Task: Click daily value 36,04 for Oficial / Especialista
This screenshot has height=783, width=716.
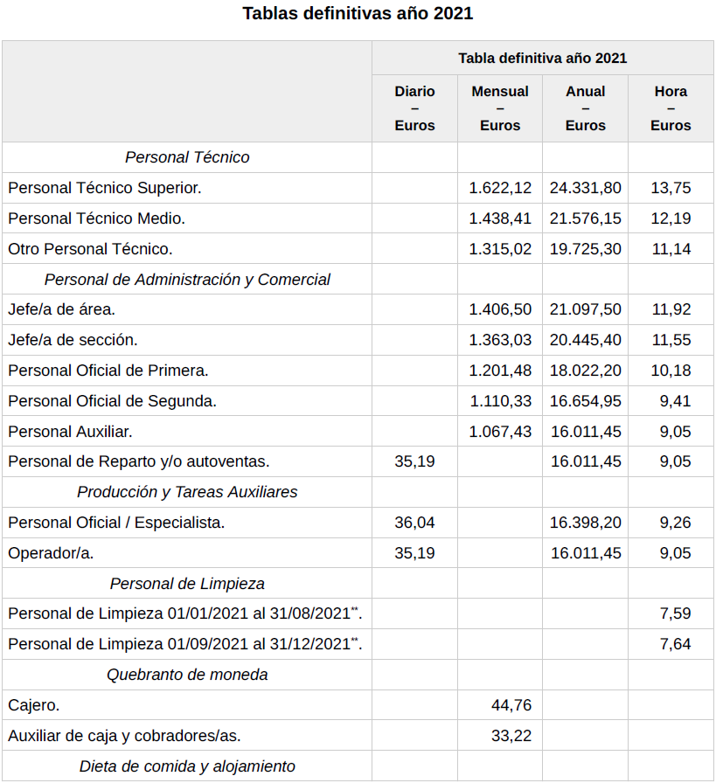Action: click(x=414, y=523)
